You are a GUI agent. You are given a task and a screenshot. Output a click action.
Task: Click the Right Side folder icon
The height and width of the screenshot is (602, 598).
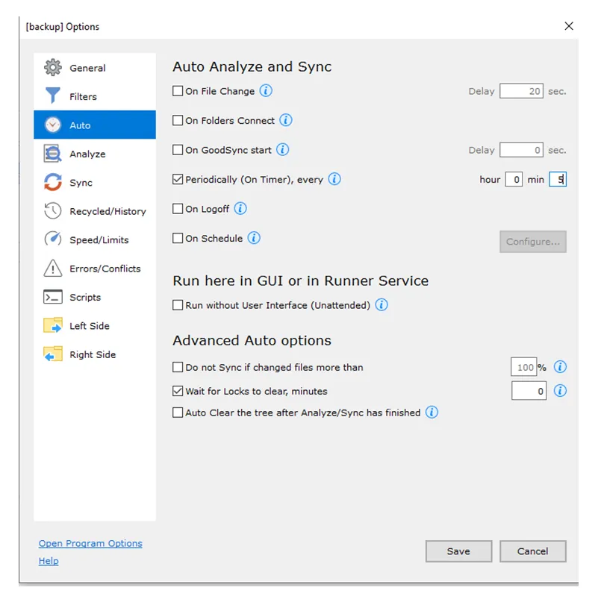click(53, 354)
